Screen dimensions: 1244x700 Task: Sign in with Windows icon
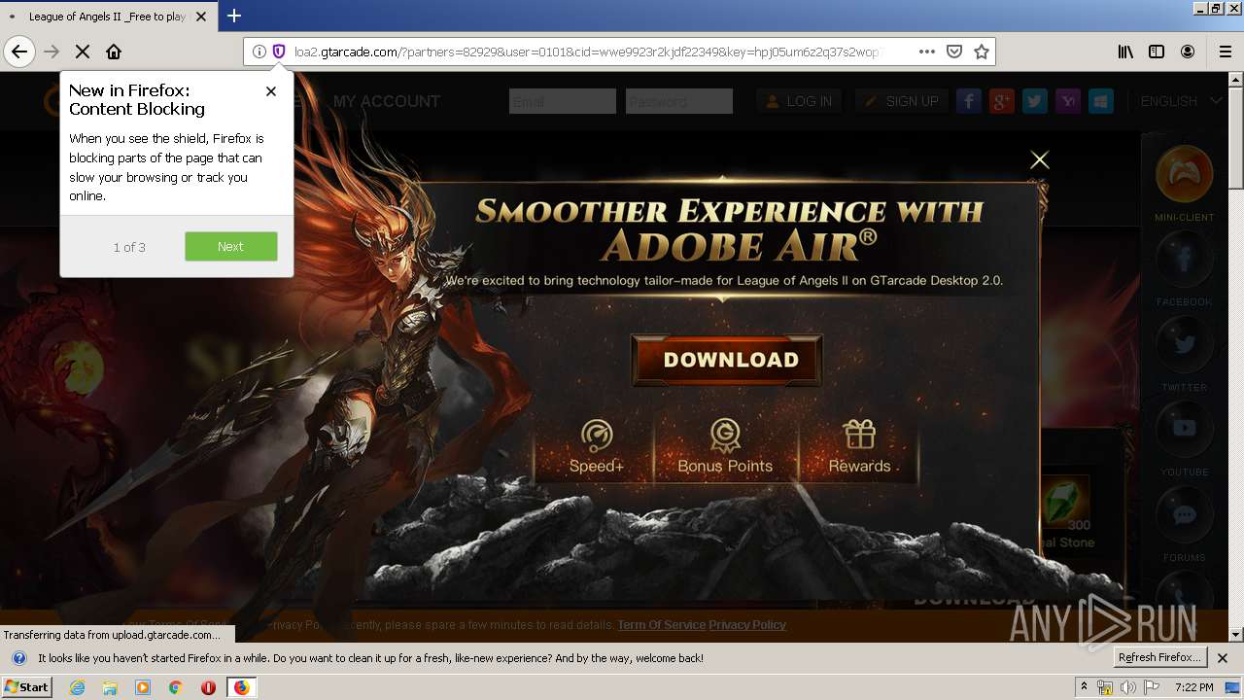coord(1101,101)
